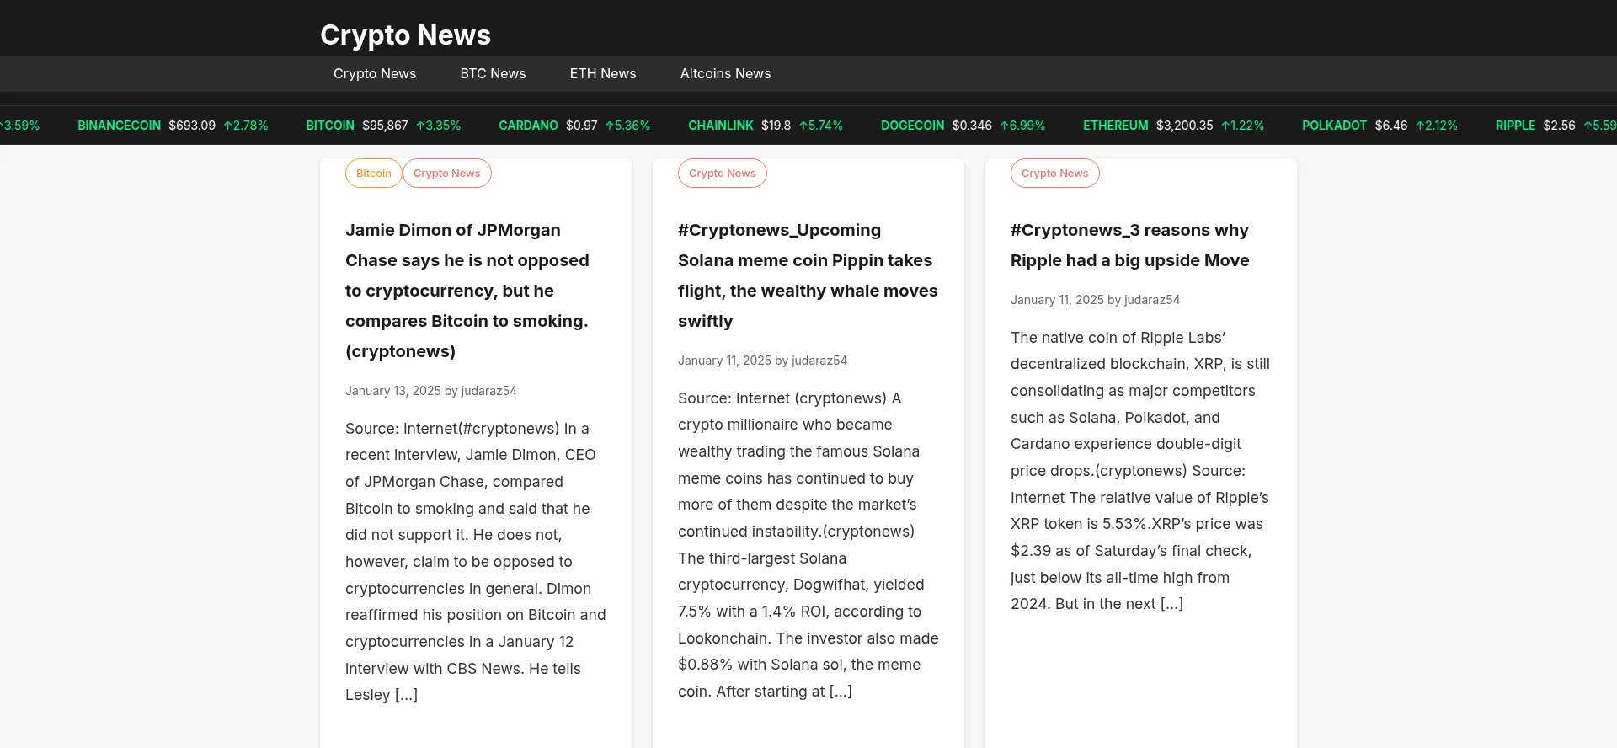Click the Cardano price $0.97
1617x748 pixels.
pos(581,126)
